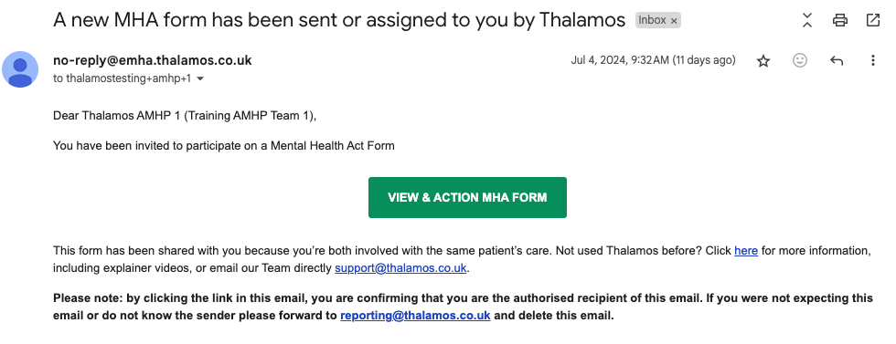Click the Mental Health Act Form invitation sentence
Screen dimensions: 896x344
pos(224,145)
